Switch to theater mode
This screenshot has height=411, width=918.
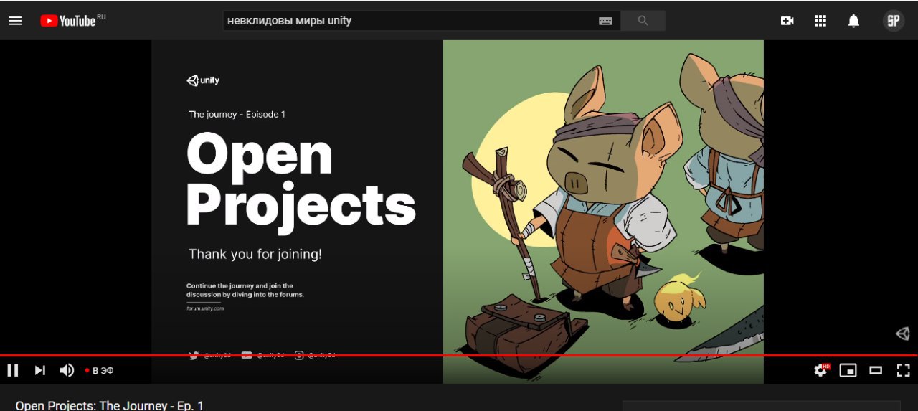tap(876, 370)
